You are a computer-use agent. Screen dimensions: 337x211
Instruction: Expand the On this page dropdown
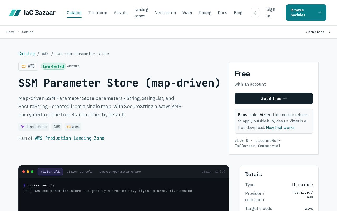click(x=318, y=32)
